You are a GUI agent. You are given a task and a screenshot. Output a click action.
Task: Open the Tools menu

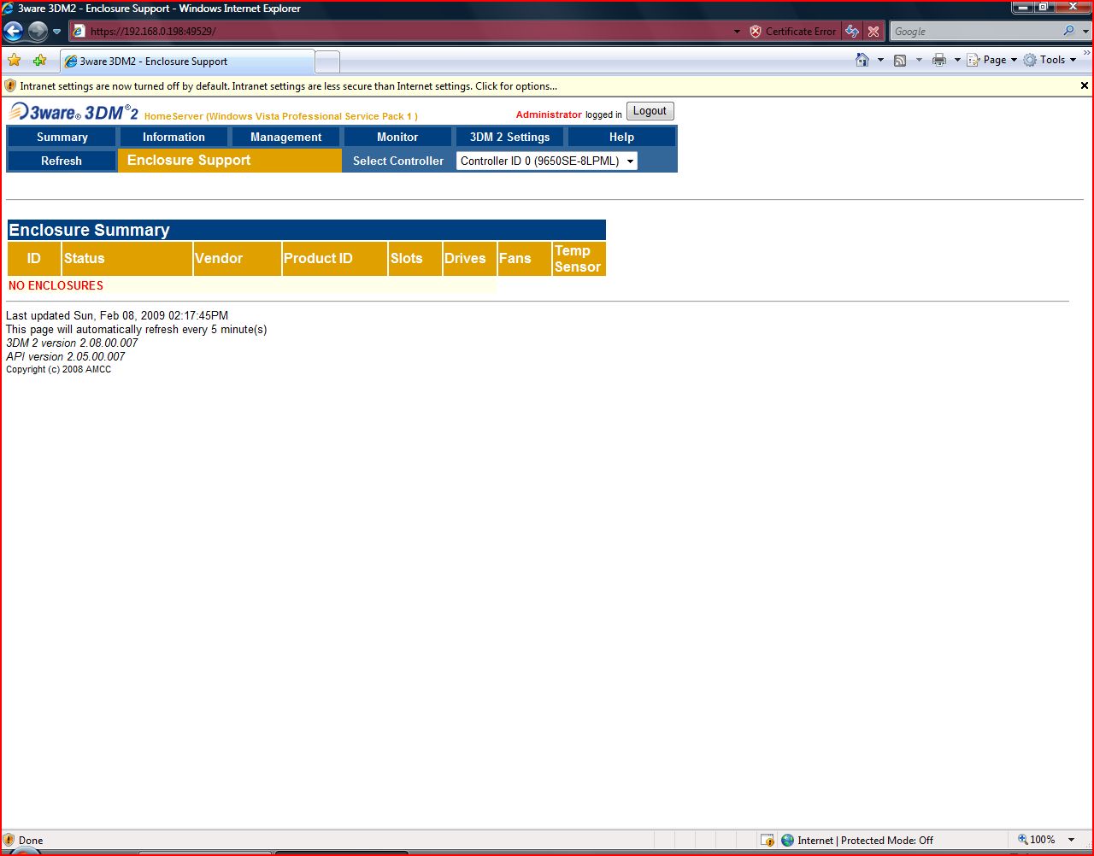coord(1050,60)
